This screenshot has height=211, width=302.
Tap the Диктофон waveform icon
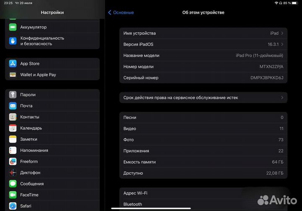pos(13,173)
